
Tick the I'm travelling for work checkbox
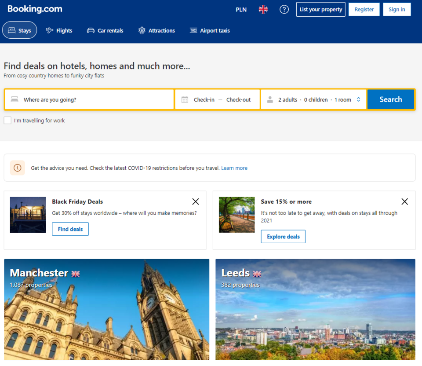tap(7, 120)
